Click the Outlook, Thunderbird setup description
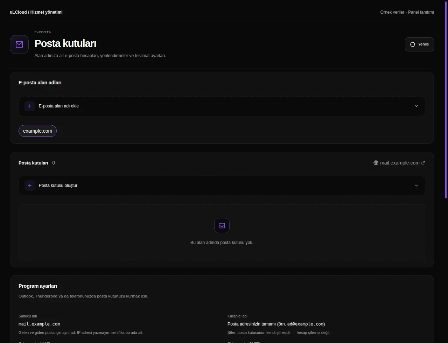The image size is (448, 343). click(83, 296)
